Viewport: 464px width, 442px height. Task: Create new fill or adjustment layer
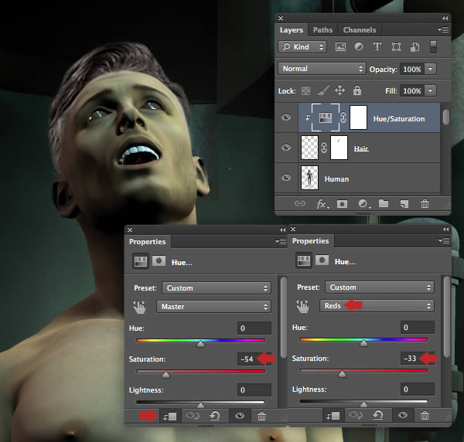[x=363, y=204]
